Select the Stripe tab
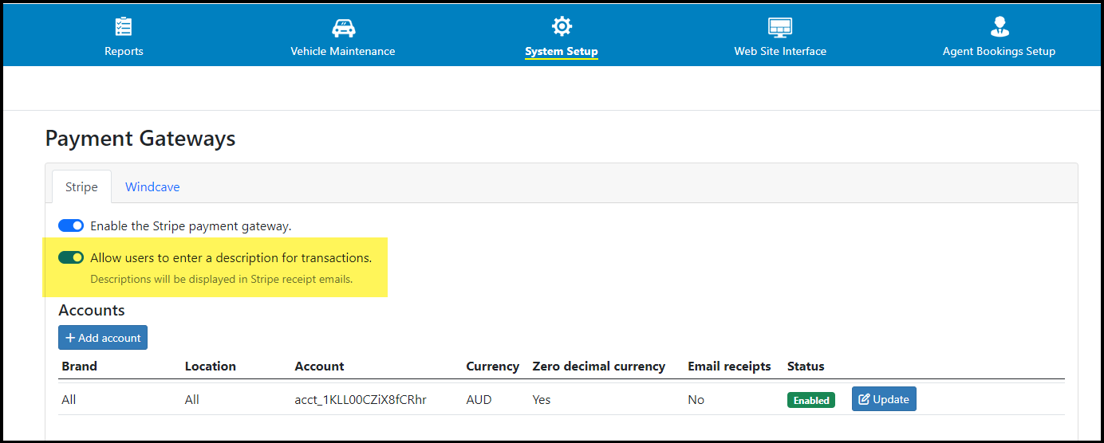This screenshot has width=1104, height=443. click(81, 186)
